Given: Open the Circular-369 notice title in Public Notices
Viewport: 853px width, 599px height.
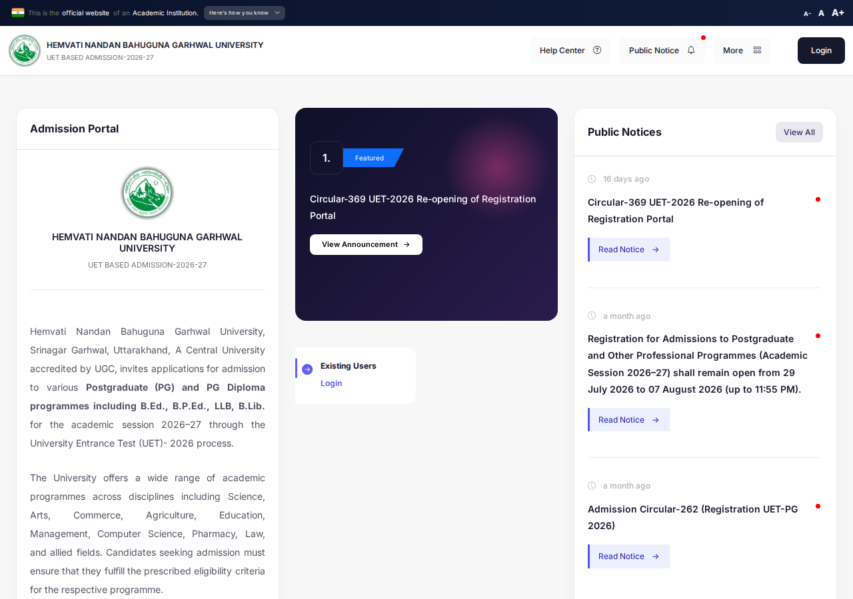Looking at the screenshot, I should 676,211.
